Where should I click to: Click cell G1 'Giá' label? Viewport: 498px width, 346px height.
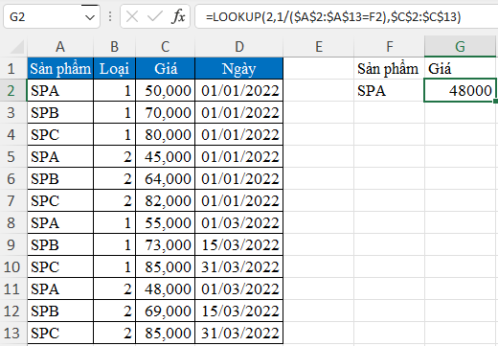[x=460, y=68]
